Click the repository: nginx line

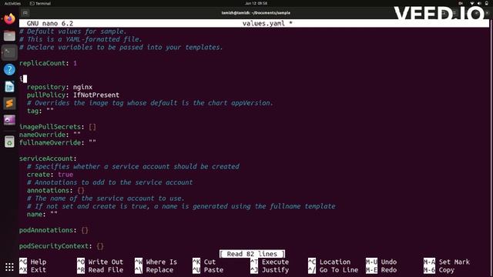click(60, 87)
